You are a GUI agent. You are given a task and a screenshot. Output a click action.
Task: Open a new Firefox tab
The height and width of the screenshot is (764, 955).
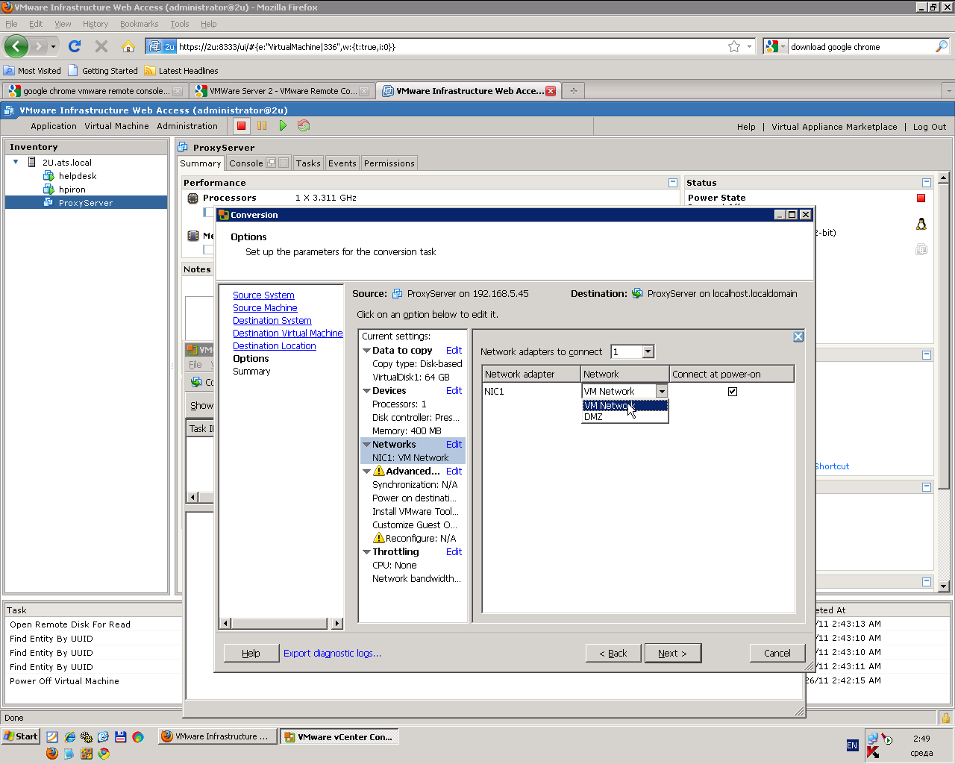(574, 91)
